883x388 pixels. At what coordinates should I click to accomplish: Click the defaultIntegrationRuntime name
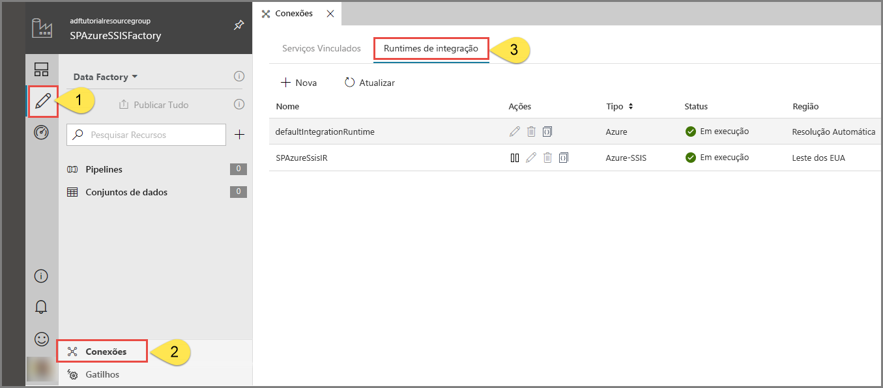tap(325, 132)
